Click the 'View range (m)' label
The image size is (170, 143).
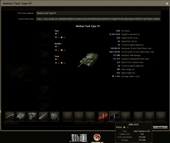click(128, 69)
